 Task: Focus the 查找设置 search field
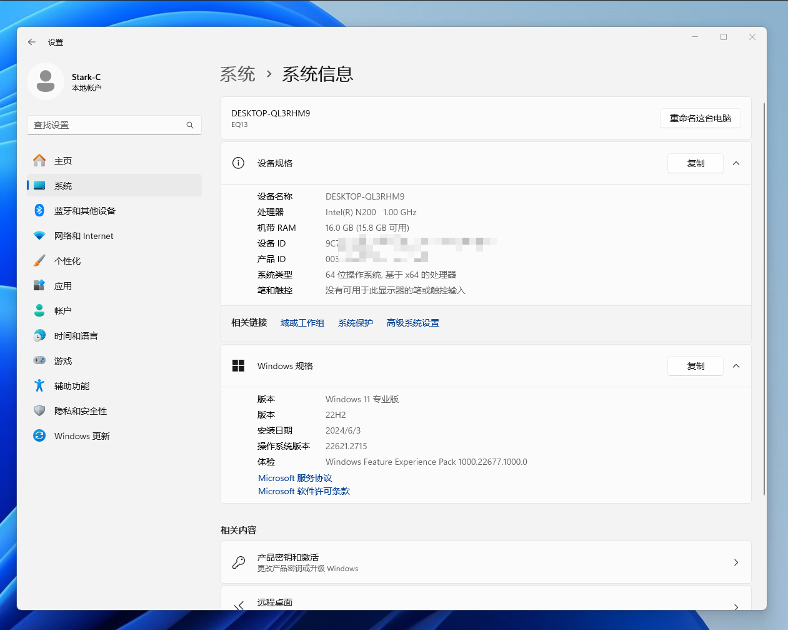(114, 125)
